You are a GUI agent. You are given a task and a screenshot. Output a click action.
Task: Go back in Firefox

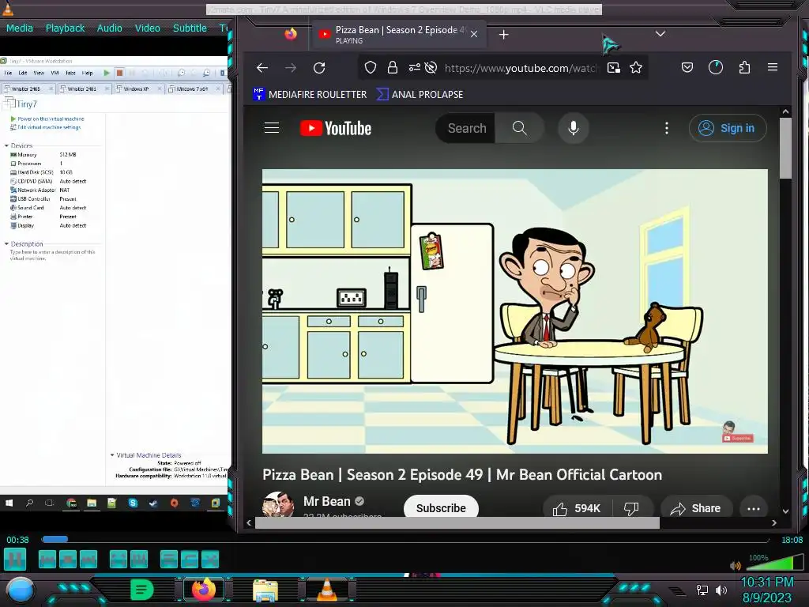[x=262, y=68]
